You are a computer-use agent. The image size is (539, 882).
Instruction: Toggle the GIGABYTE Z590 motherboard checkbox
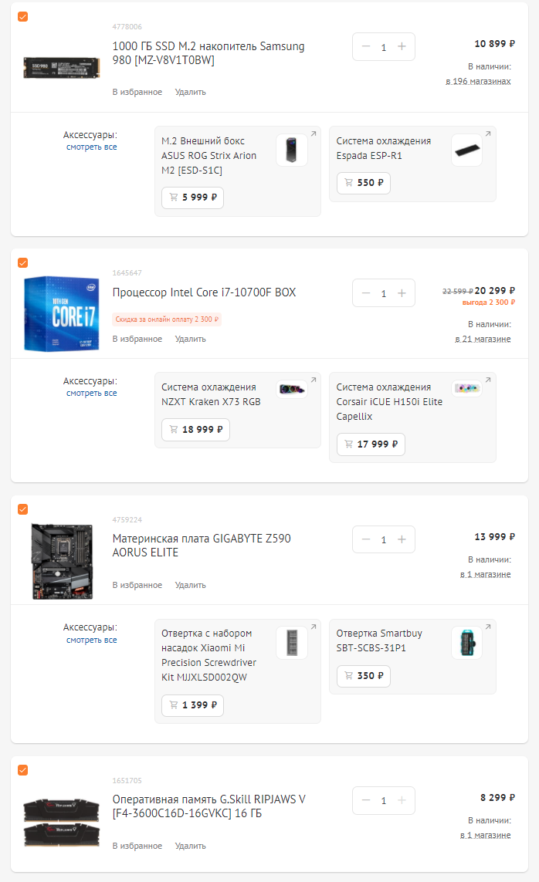pyautogui.click(x=22, y=509)
